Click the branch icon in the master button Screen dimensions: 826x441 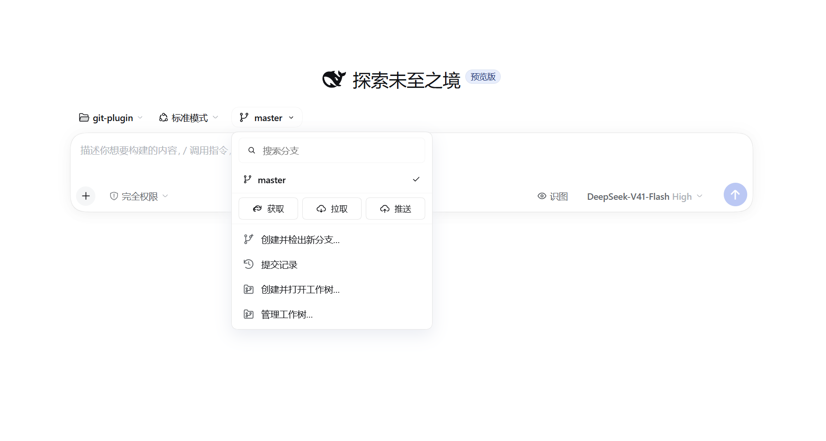click(x=244, y=117)
